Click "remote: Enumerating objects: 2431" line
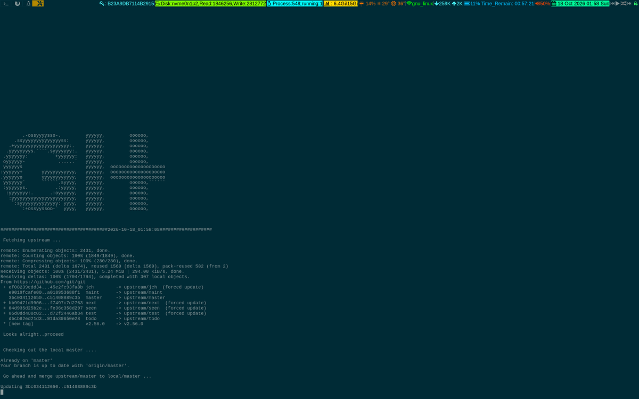This screenshot has height=399, width=639. [55, 251]
